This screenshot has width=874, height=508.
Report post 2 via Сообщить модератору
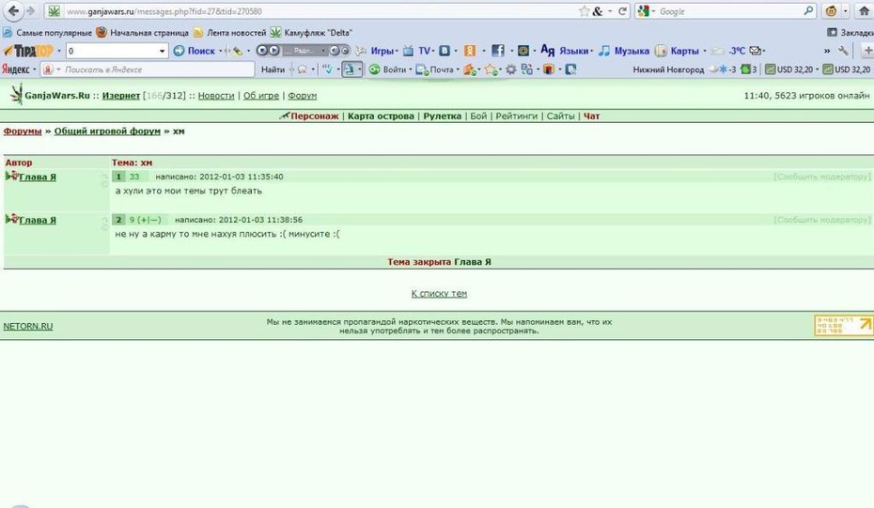pos(822,220)
